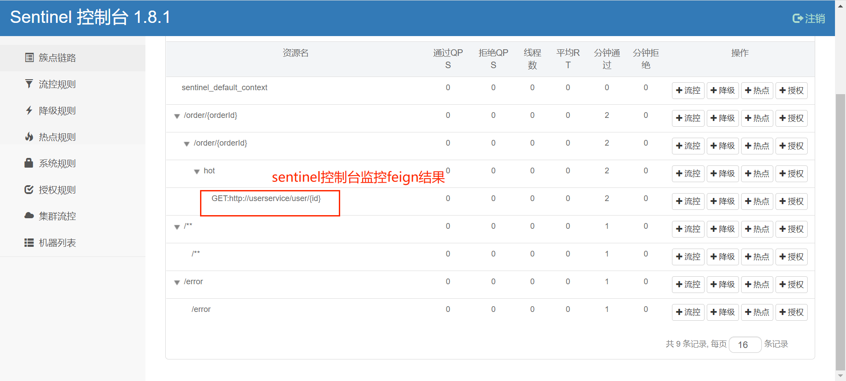Add 授权 rule for the hot resource
This screenshot has width=846, height=381.
click(791, 174)
